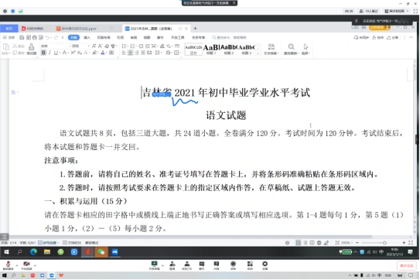Click the Decrease indent icon
Viewport: 420px width, 280px height.
141,46
